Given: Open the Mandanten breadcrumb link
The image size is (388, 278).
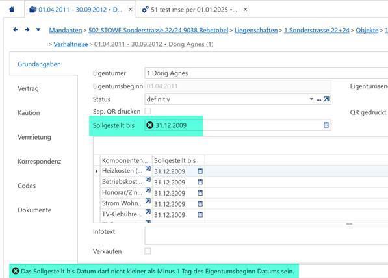Looking at the screenshot, I should [66, 30].
